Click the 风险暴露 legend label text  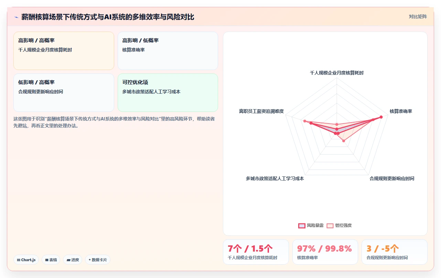click(x=315, y=225)
